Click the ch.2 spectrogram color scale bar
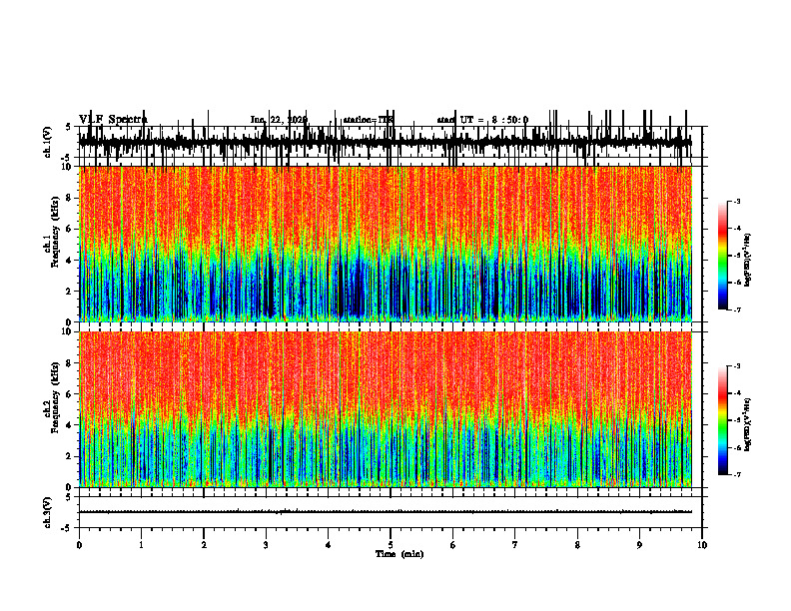 (x=723, y=420)
